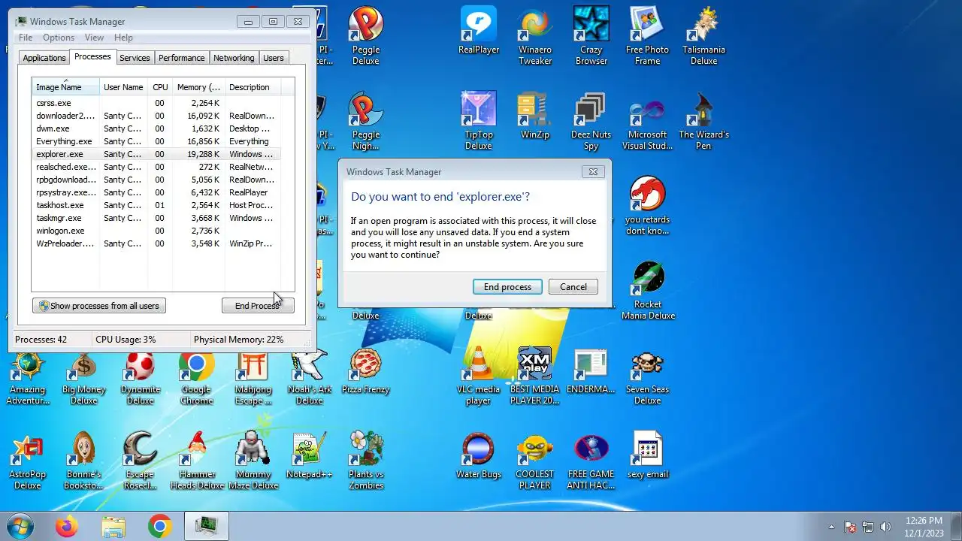
Task: Select Hammer Heads Deluxe desktop icon
Action: tap(196, 460)
